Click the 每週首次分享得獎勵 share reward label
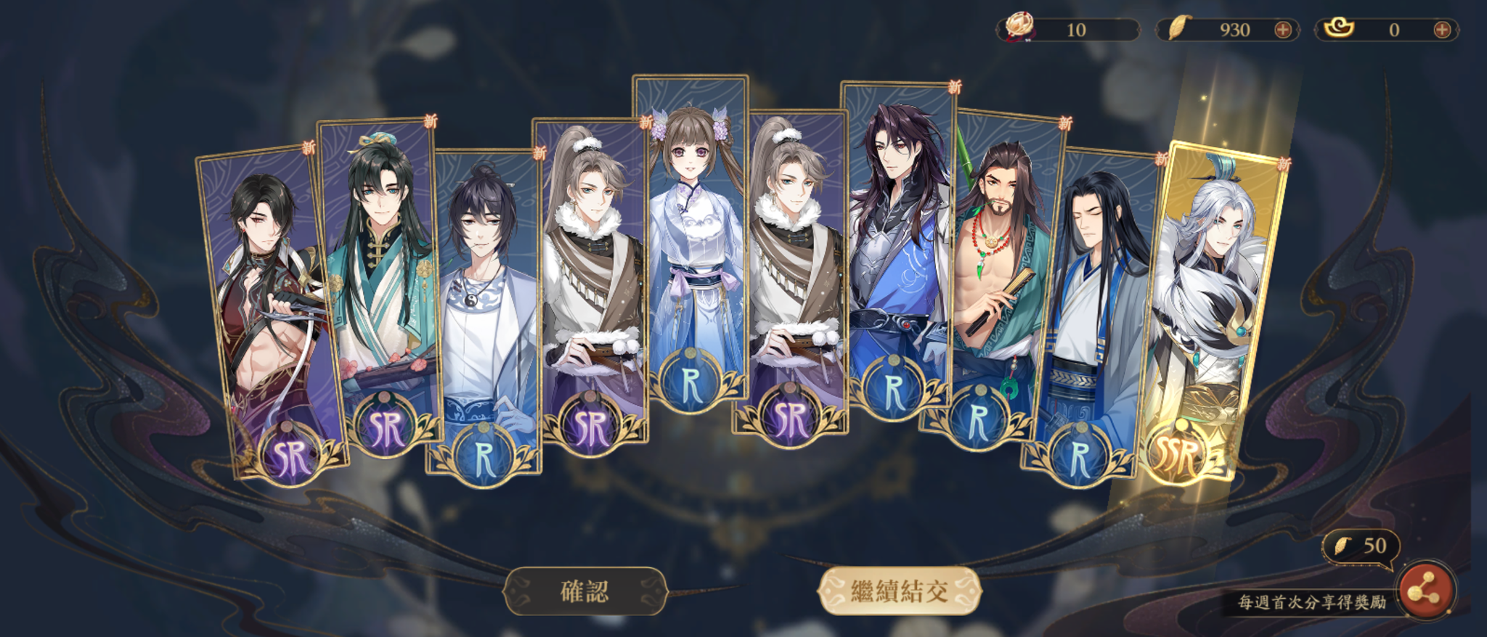The image size is (1487, 637). point(1311,602)
